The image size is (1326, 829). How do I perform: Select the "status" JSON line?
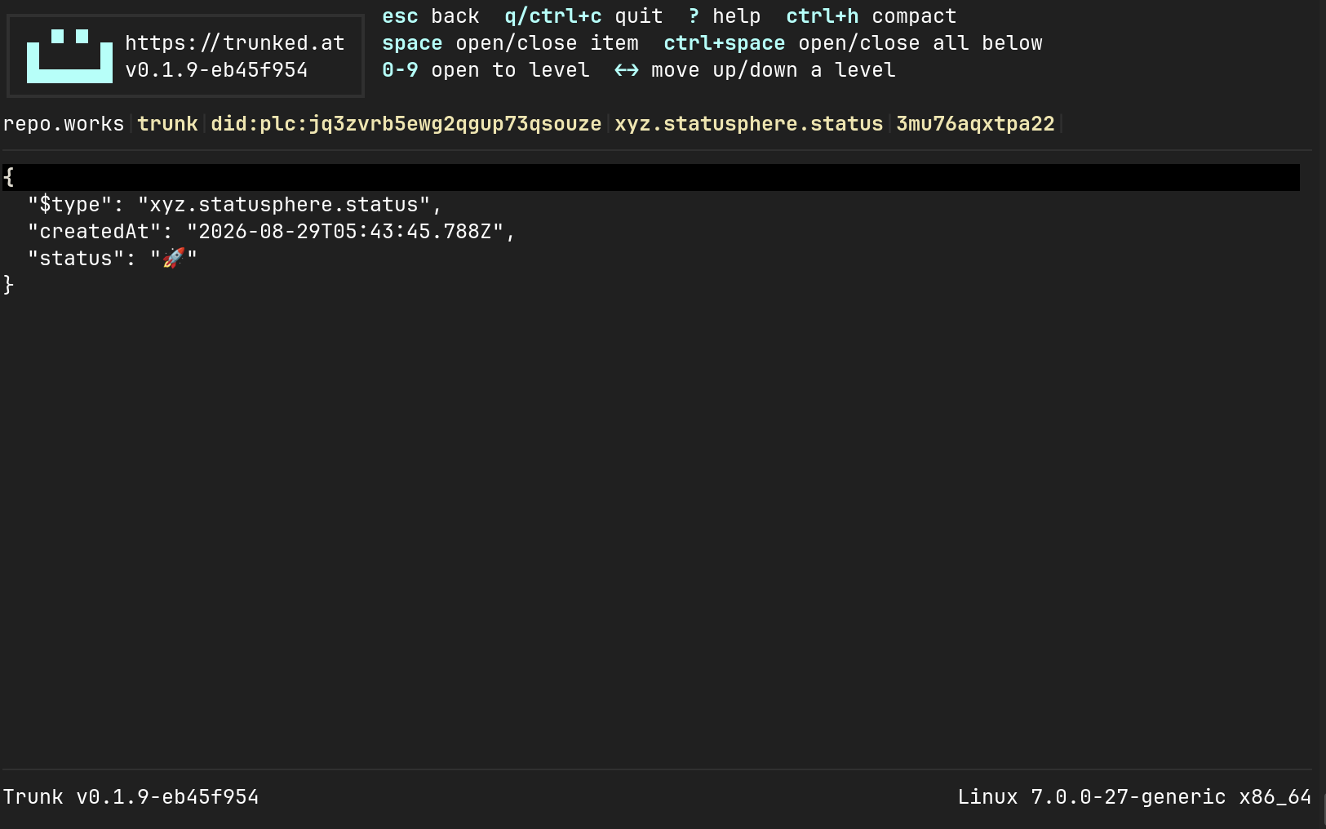(x=113, y=259)
